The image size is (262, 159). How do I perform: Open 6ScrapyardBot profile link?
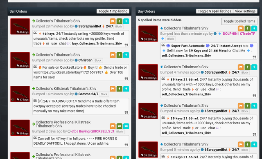pyautogui.click(x=222, y=150)
